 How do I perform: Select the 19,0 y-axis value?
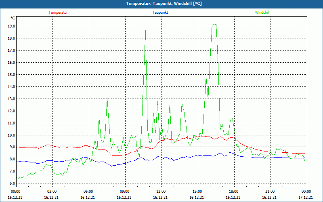click(11, 26)
